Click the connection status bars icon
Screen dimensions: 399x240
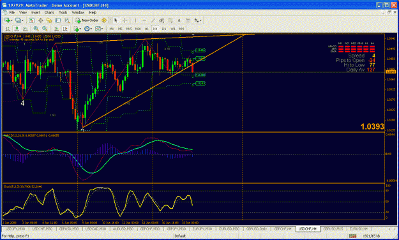click(352, 236)
